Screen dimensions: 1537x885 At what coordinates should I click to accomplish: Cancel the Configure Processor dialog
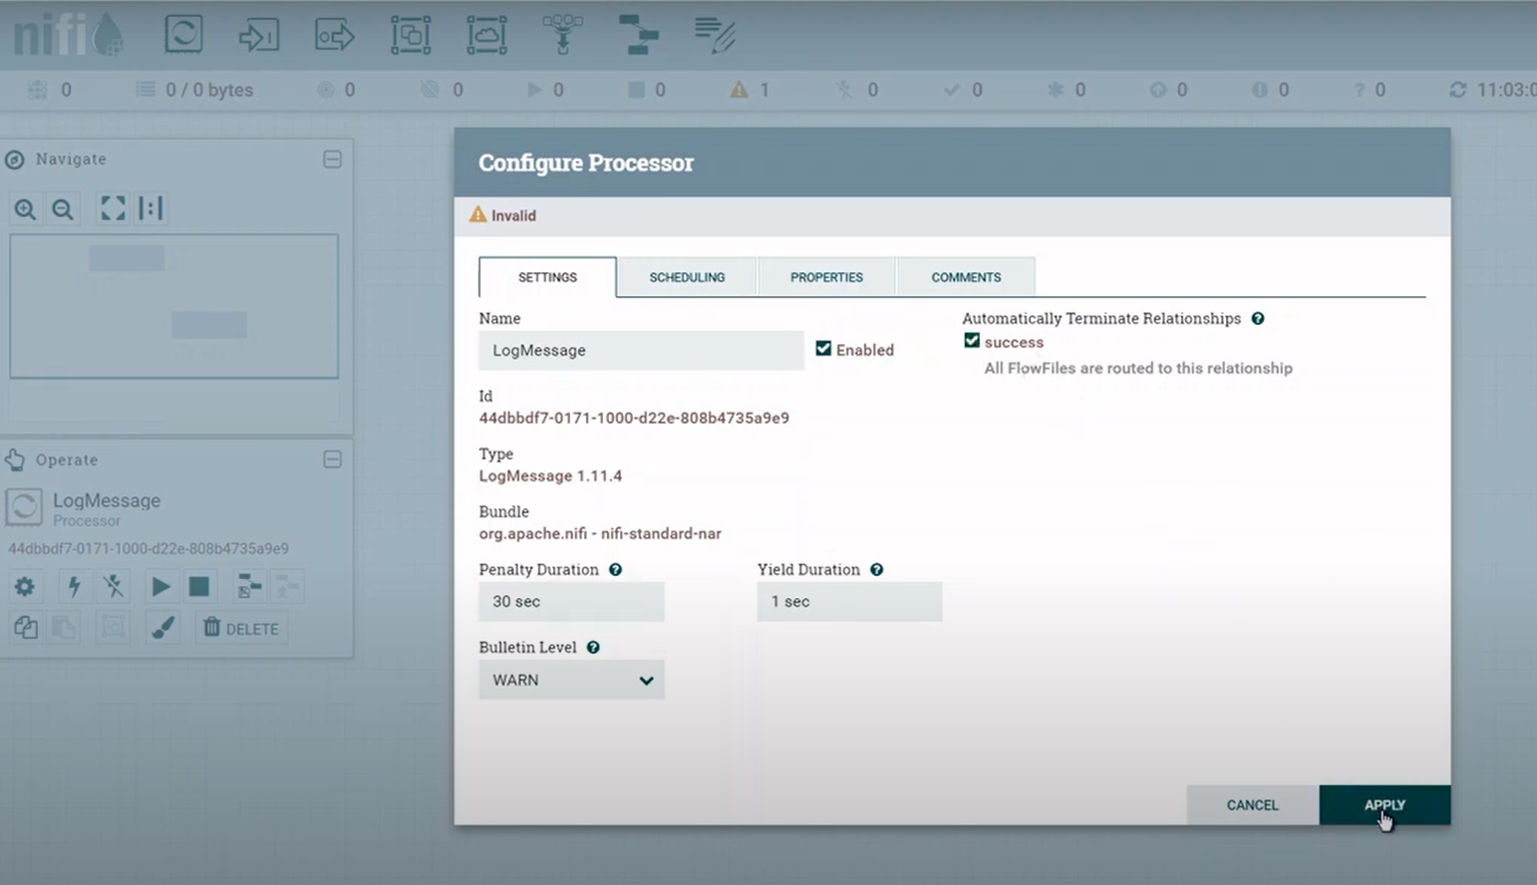pos(1252,804)
